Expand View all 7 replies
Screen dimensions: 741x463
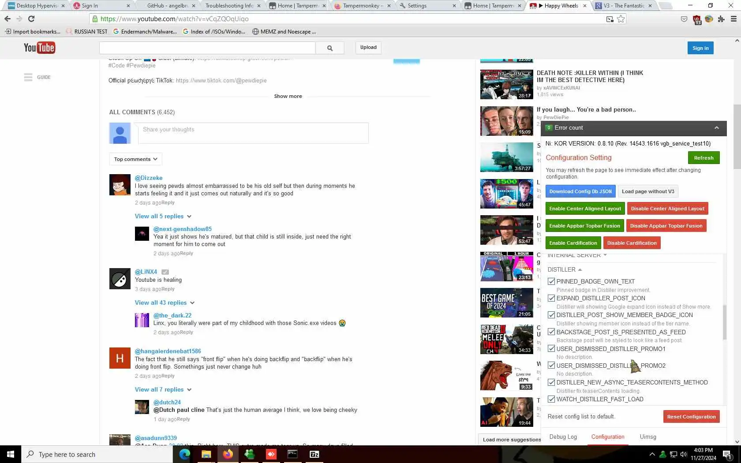pos(163,389)
